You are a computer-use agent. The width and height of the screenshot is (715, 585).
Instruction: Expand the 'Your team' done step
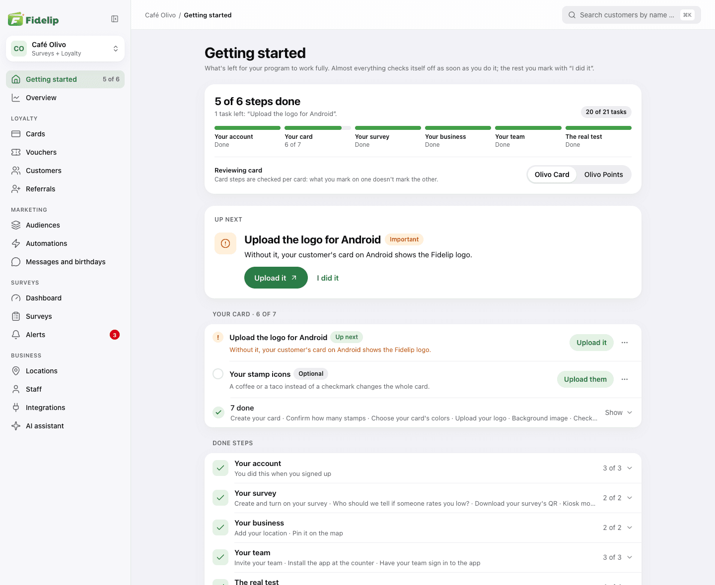423,557
